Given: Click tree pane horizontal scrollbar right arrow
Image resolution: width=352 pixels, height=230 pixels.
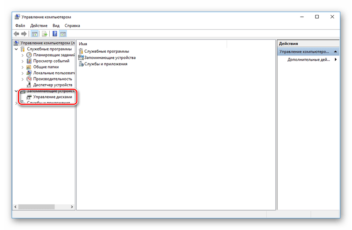Looking at the screenshot, I should (72, 207).
